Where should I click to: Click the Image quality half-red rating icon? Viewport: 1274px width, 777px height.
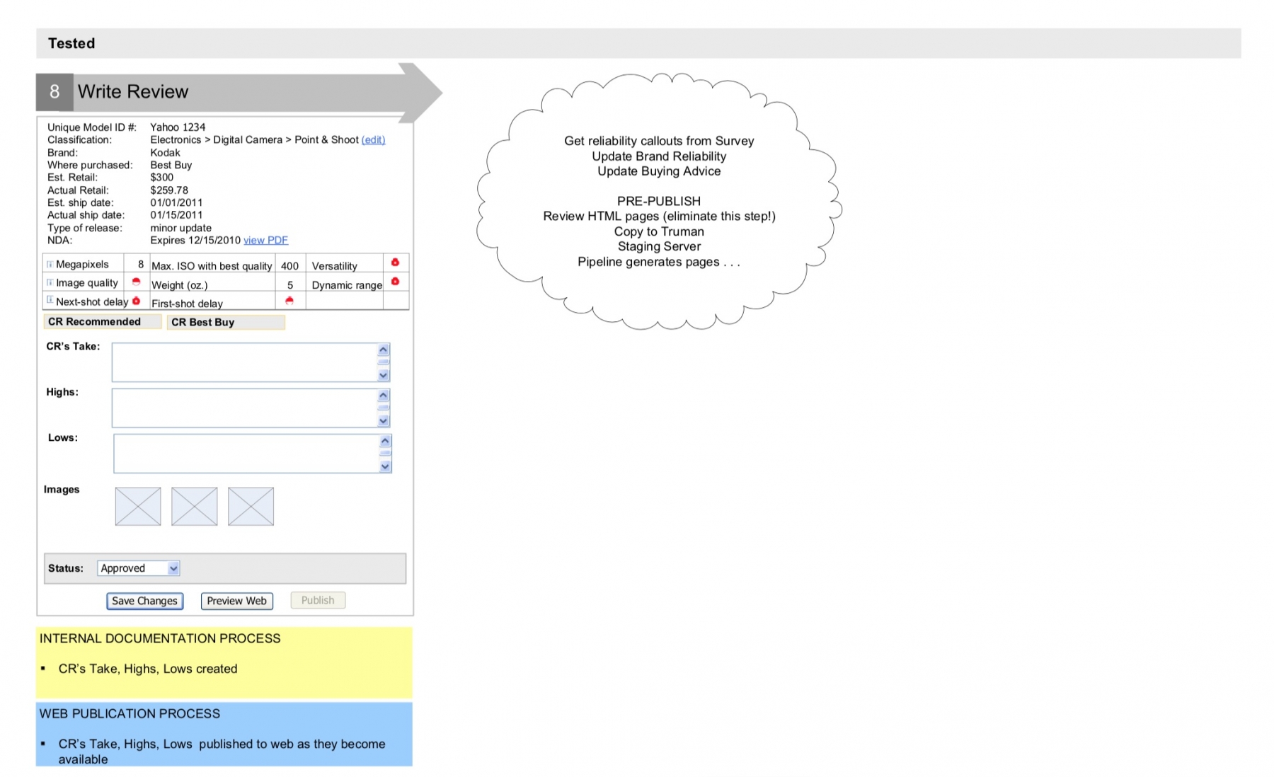[136, 282]
